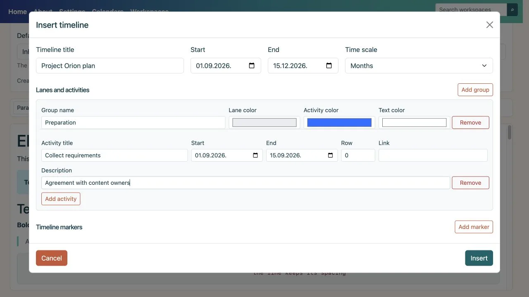Focus the Group name field containing Preparation
This screenshot has height=297, width=529.
(133, 123)
